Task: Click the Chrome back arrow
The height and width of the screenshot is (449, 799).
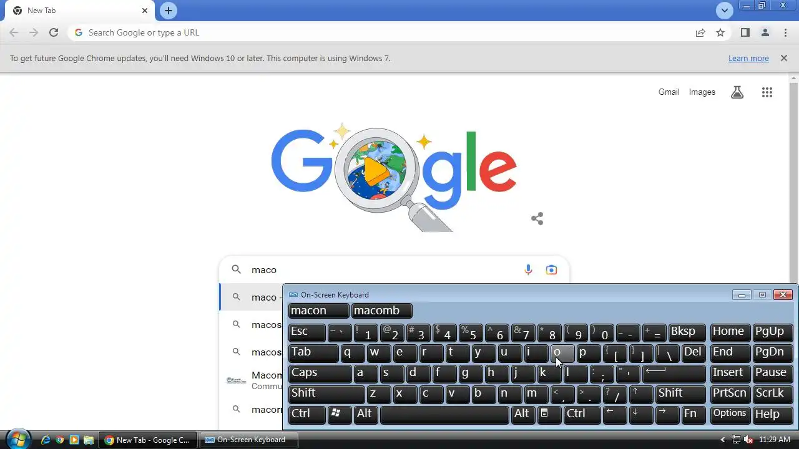Action: [x=14, y=32]
